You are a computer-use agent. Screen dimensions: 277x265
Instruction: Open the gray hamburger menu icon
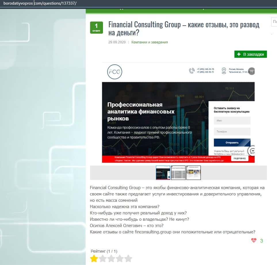pos(251,71)
